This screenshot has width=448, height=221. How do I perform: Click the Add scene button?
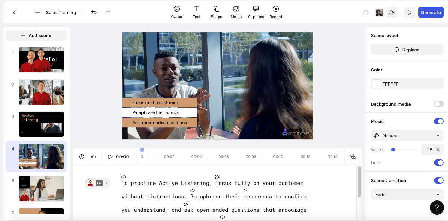pyautogui.click(x=36, y=35)
